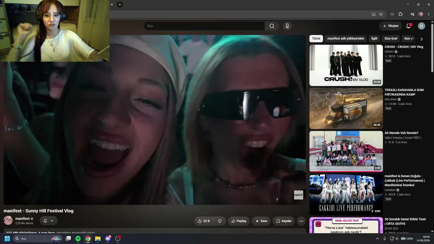Screen dimensions: 434x244
Task: Click the microphone icon in system tray
Action: (x=384, y=239)
